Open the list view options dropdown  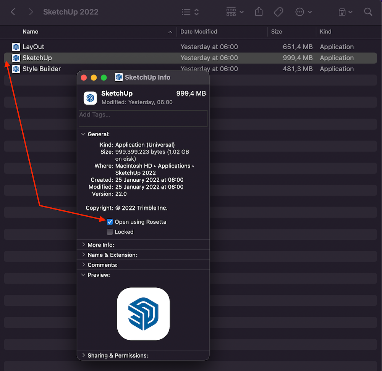(190, 12)
